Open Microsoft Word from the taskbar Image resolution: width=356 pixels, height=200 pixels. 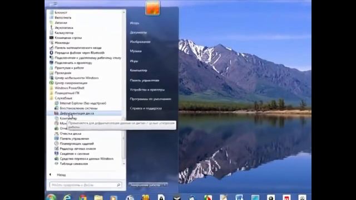pyautogui.click(x=239, y=197)
